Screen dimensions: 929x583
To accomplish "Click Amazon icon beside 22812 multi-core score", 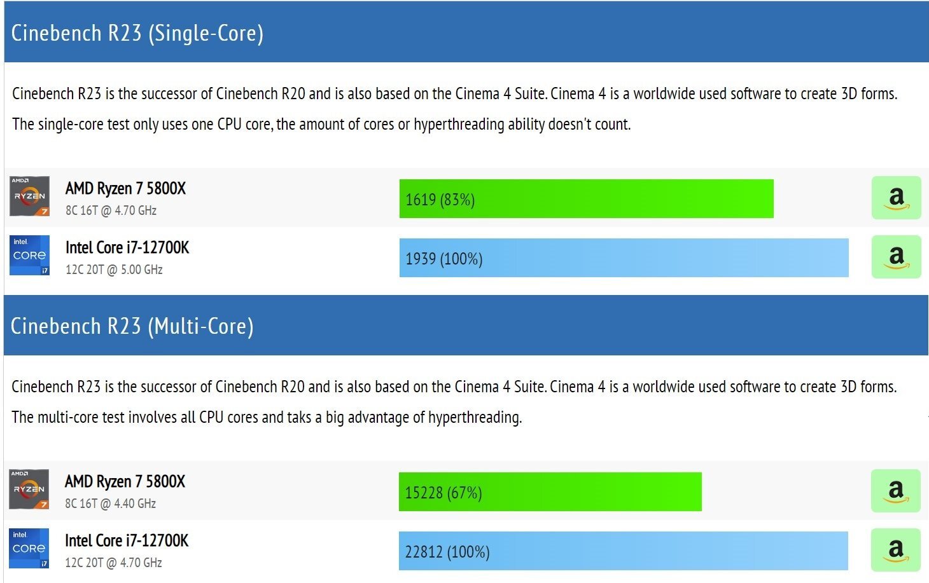I will (x=895, y=550).
